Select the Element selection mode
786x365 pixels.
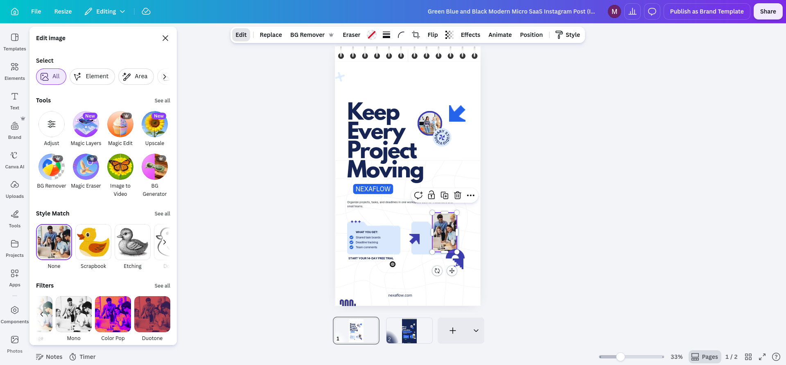pyautogui.click(x=92, y=77)
